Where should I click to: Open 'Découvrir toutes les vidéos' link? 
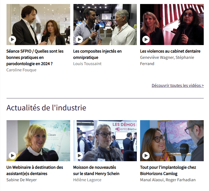coord(178,85)
